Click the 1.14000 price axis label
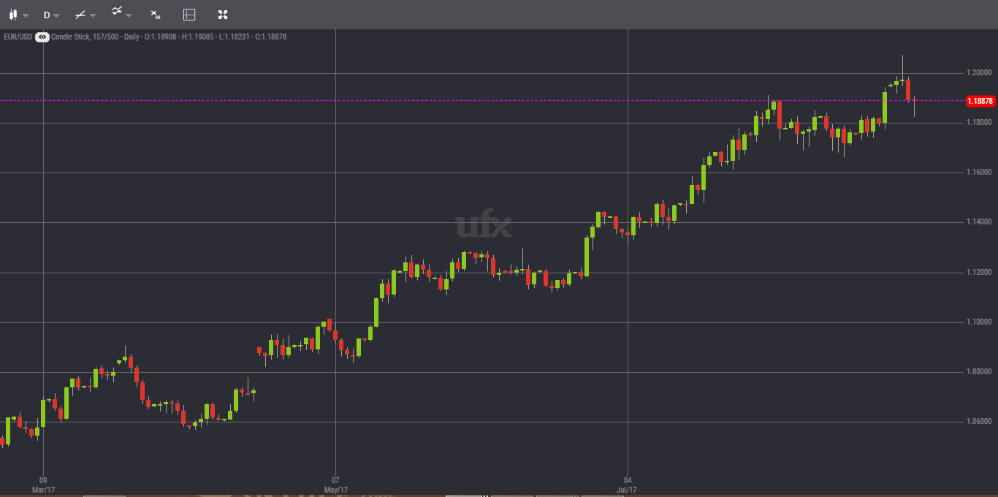998x497 pixels. tap(978, 222)
